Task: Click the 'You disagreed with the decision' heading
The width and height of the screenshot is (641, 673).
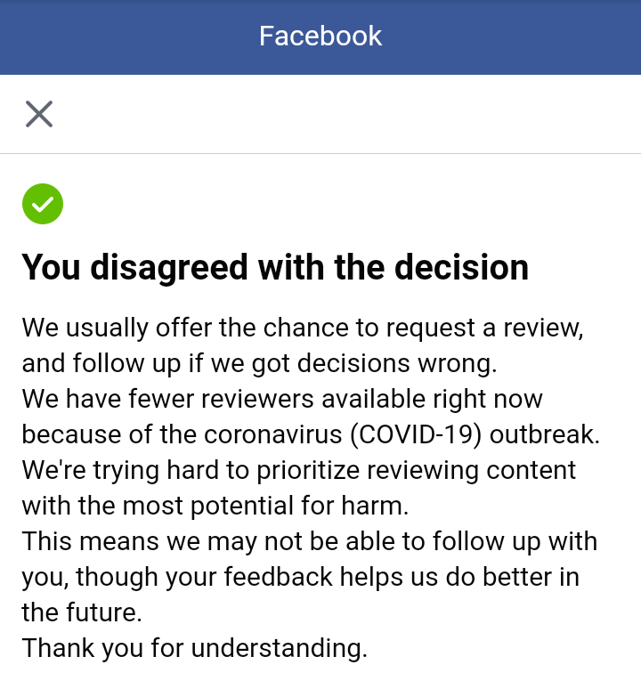Action: [x=275, y=267]
